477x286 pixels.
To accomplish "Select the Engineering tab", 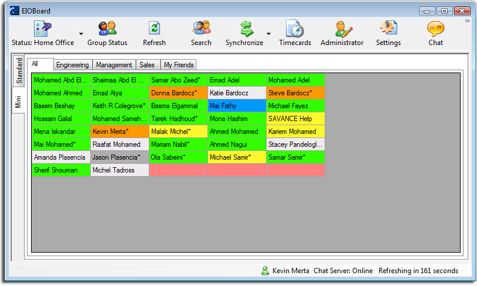I will (x=73, y=65).
